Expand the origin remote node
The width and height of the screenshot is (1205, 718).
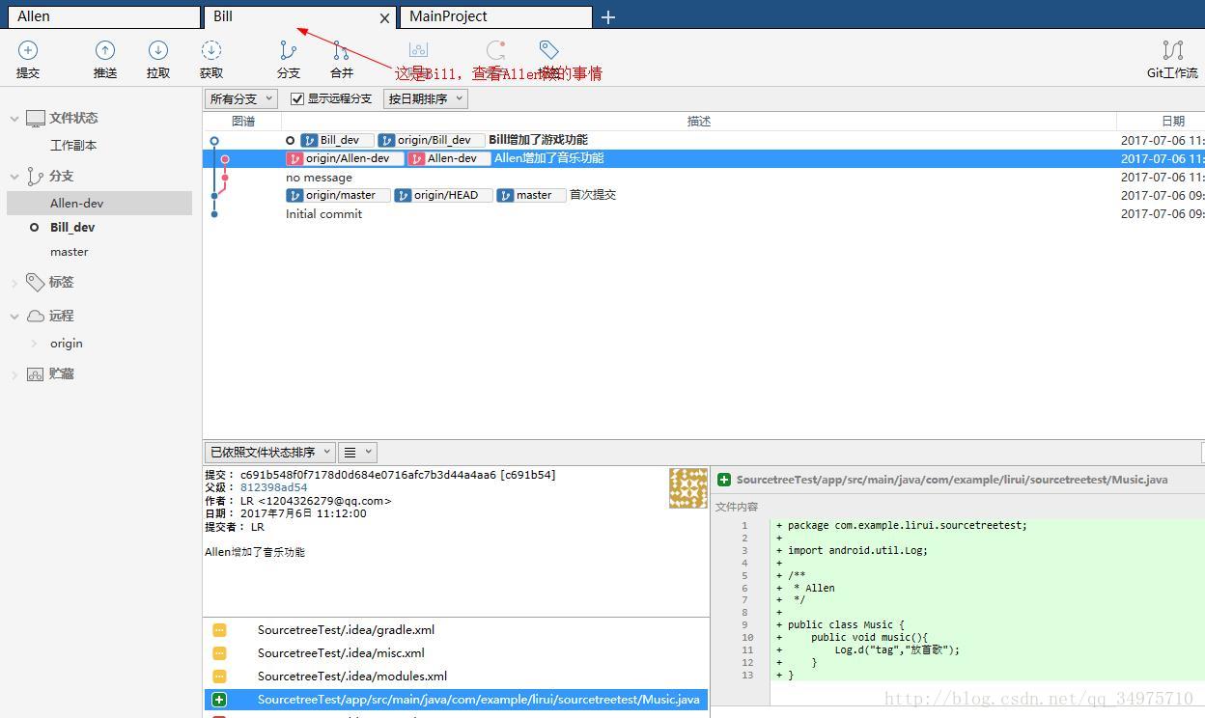[35, 344]
